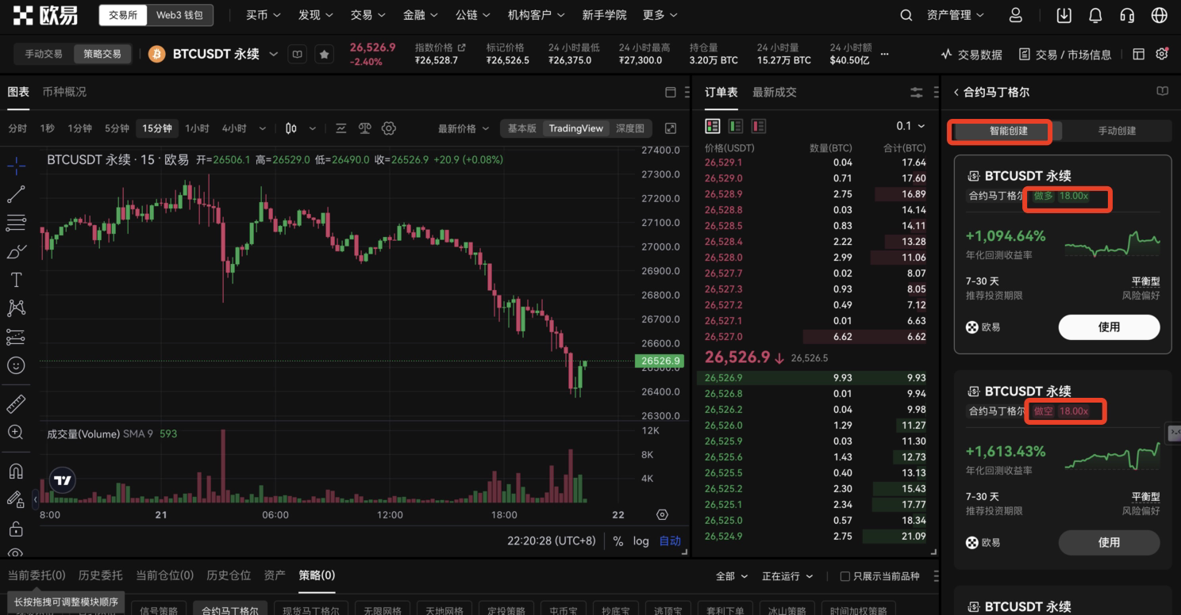
Task: Check 只展示当前品种 checkbox
Action: tap(845, 576)
